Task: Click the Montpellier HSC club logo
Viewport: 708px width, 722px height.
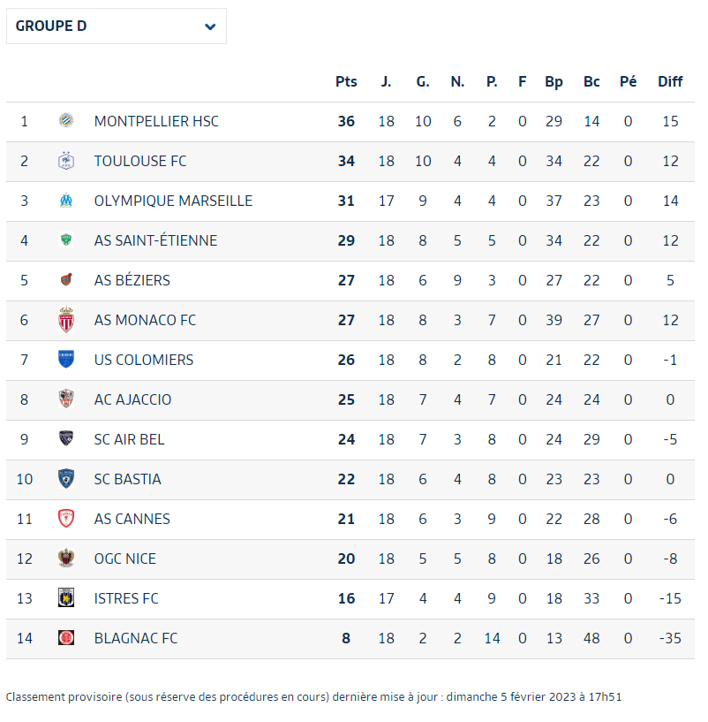Action: 66,121
